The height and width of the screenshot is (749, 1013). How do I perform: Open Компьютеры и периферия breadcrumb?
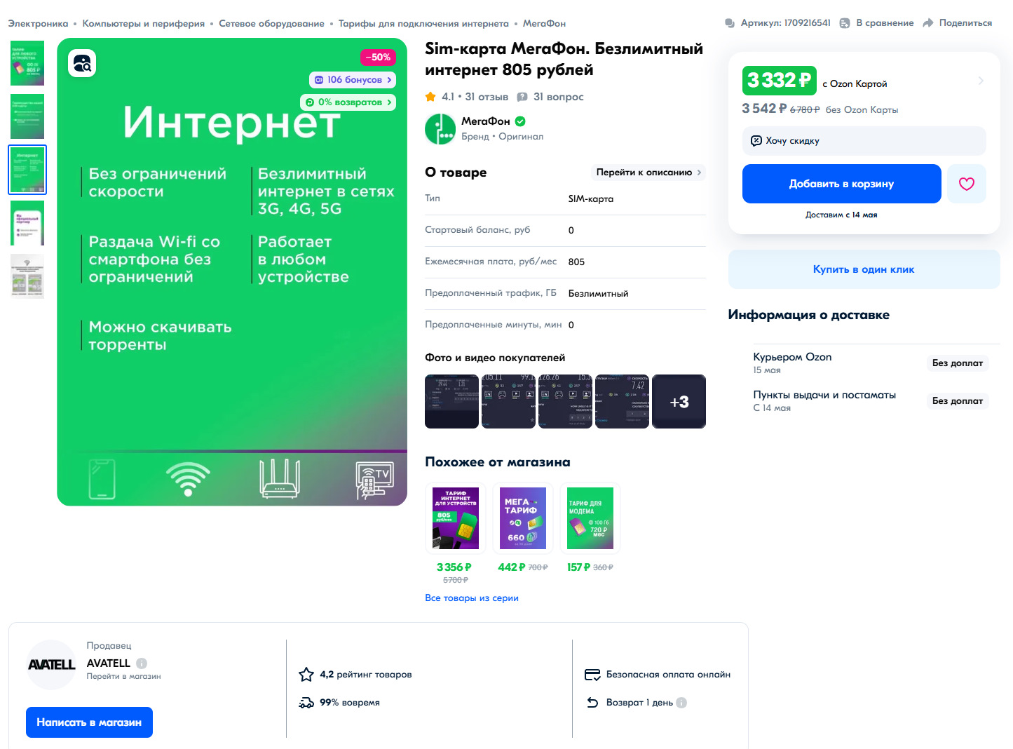[144, 24]
